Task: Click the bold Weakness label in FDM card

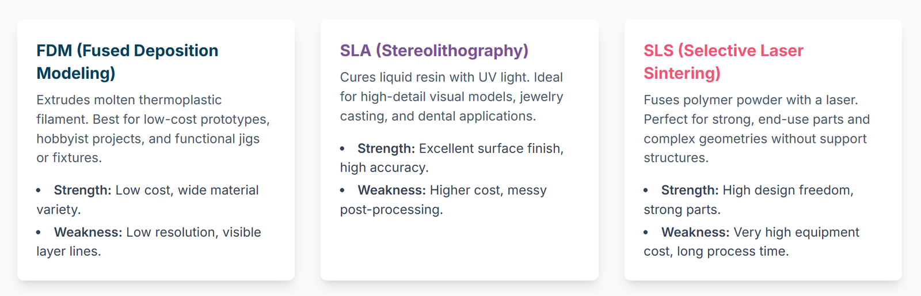Action: [88, 232]
